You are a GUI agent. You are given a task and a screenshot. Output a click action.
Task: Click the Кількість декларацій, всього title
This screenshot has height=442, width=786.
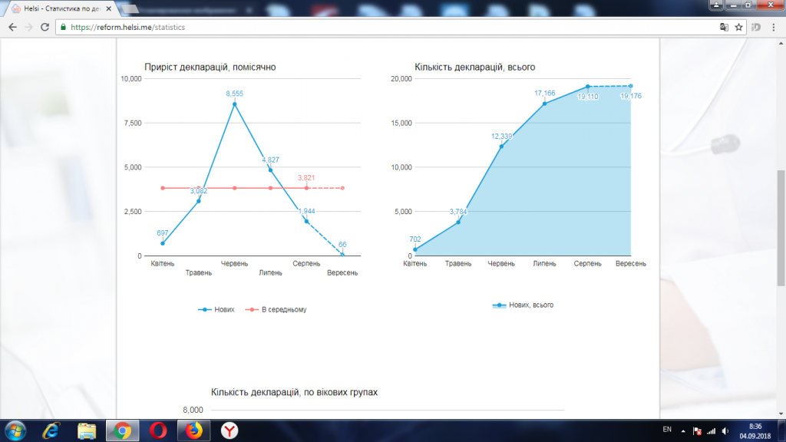[x=474, y=68]
